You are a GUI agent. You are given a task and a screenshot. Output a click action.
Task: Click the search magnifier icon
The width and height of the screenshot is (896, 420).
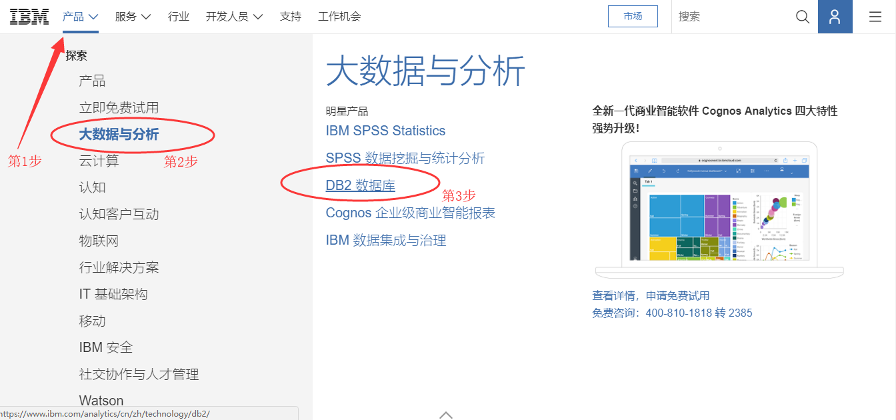[x=803, y=17]
